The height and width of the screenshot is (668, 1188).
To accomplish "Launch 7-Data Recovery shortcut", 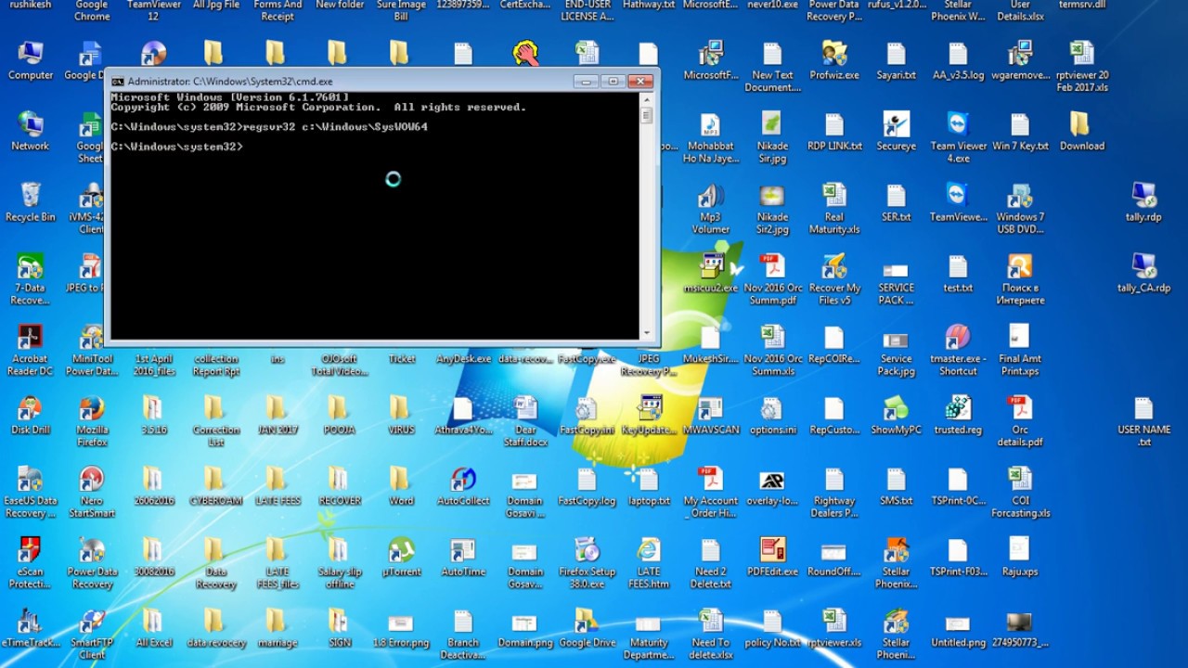I will 31,278.
